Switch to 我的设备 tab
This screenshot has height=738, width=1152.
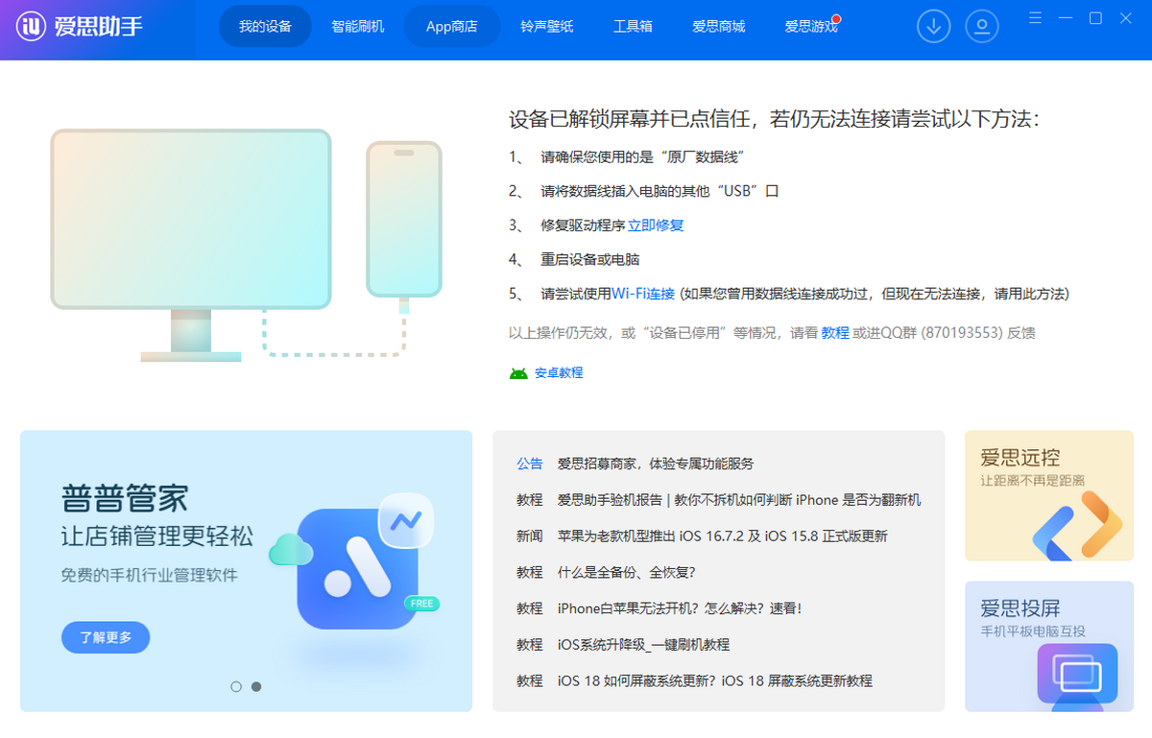coord(265,27)
